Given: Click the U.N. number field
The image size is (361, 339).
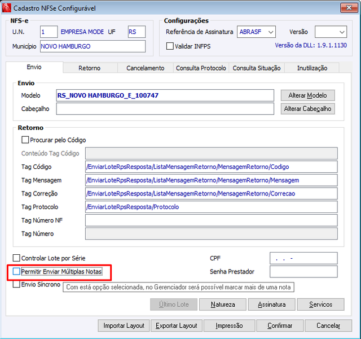Looking at the screenshot, I should 49,32.
